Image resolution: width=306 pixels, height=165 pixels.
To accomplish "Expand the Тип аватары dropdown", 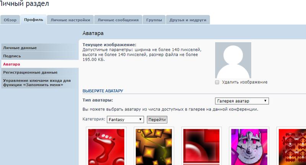I will click(x=242, y=101).
